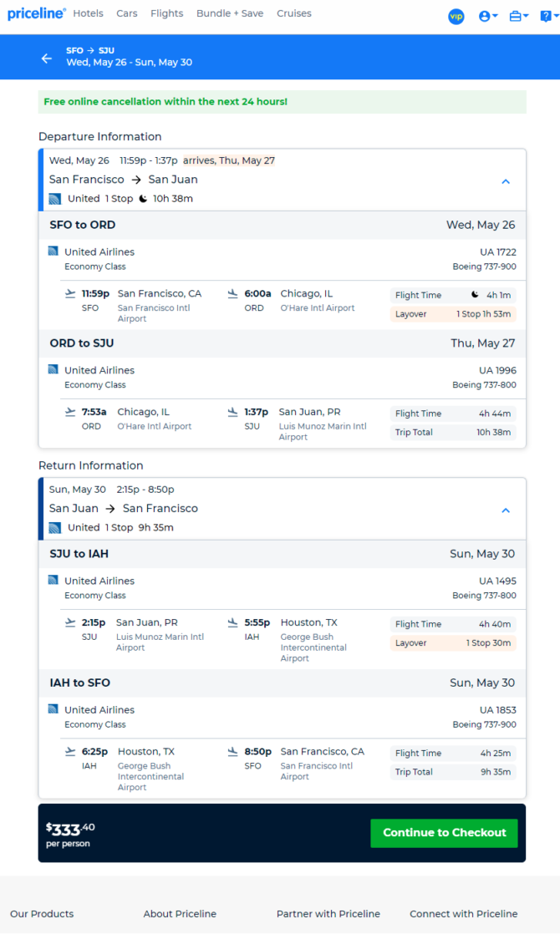Screen dimensions: 560x934
Task: Click flight number UA 1853
Action: coord(498,710)
